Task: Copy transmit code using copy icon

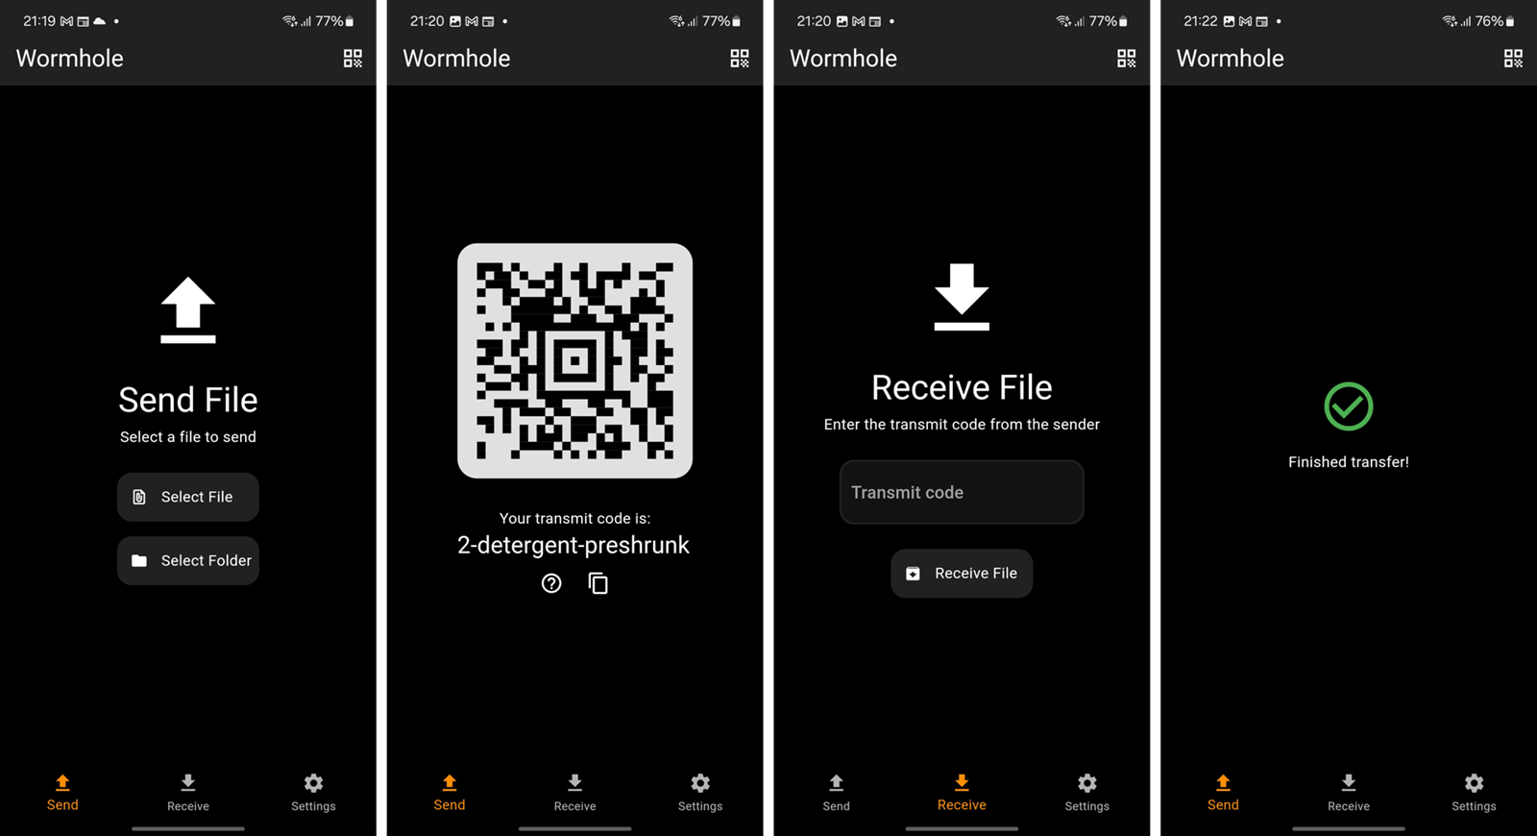Action: point(598,583)
